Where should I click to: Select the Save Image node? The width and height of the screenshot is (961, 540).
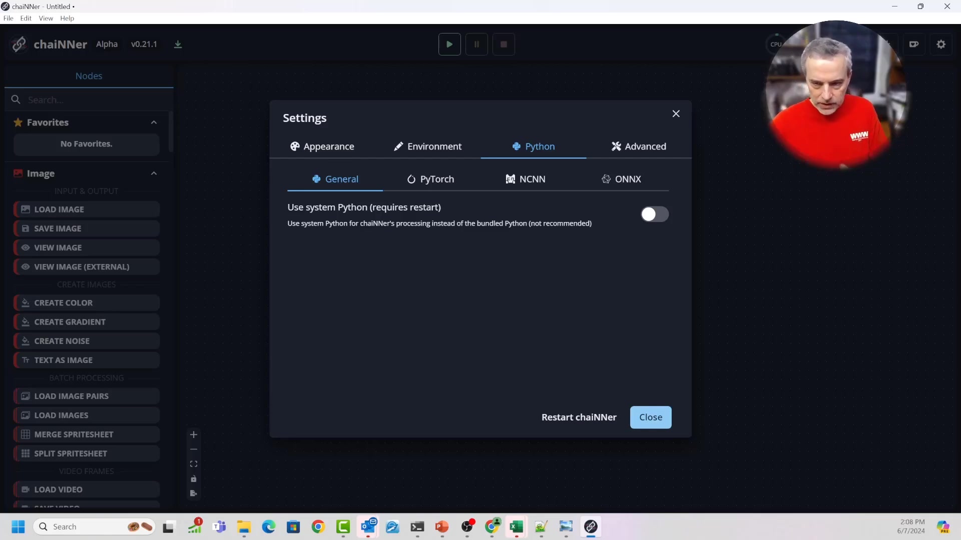87,228
